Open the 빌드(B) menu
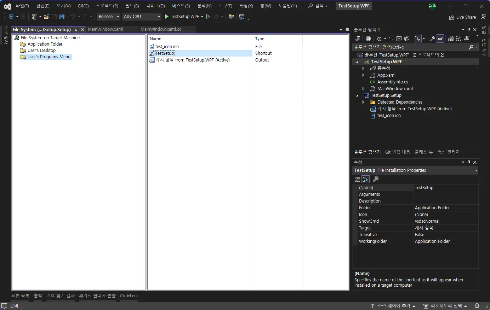490x310 pixels. (x=132, y=6)
